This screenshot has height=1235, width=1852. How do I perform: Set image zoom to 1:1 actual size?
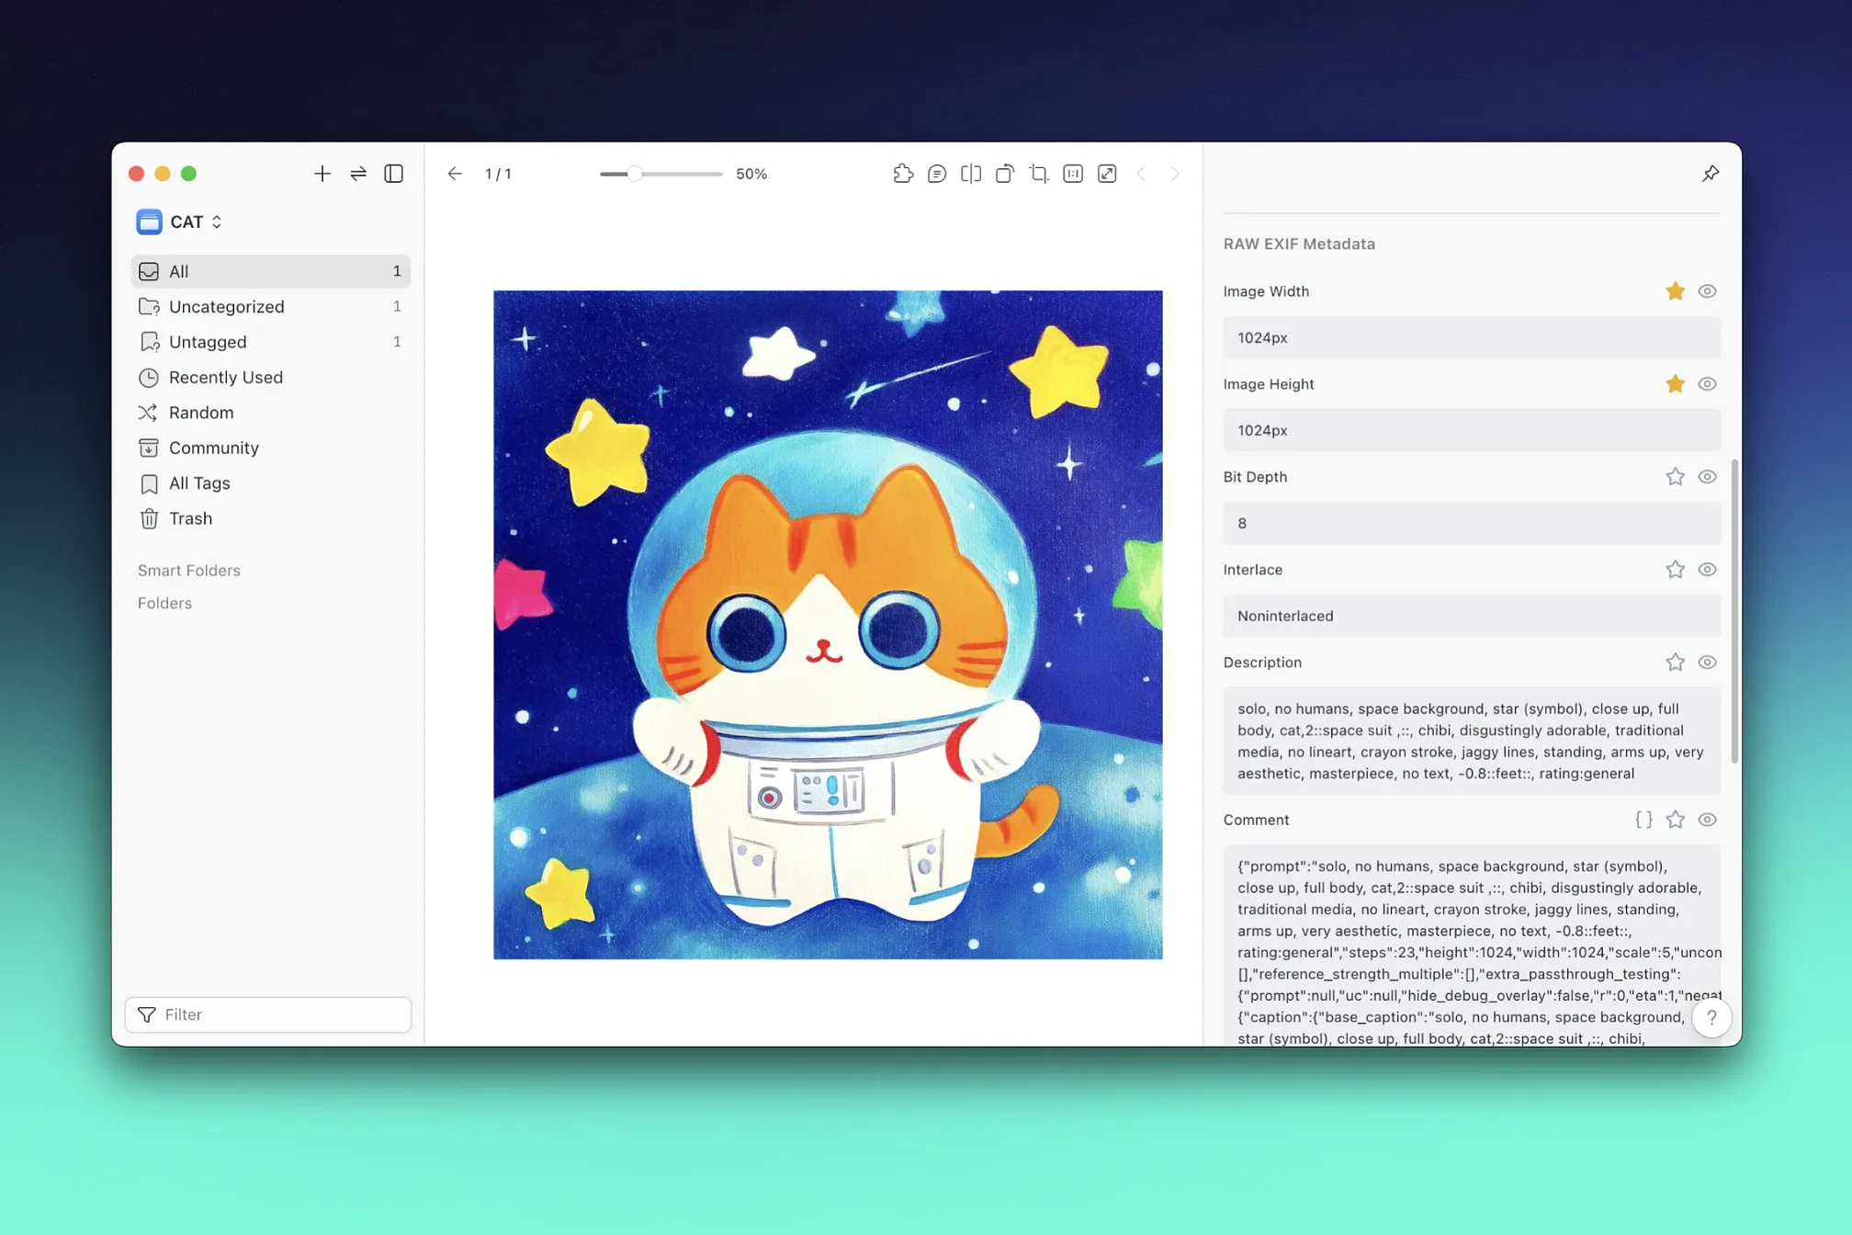tap(1072, 174)
